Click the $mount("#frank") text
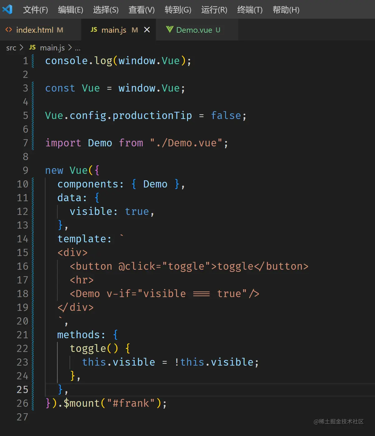Screen dimensions: 375x436 pos(113,403)
